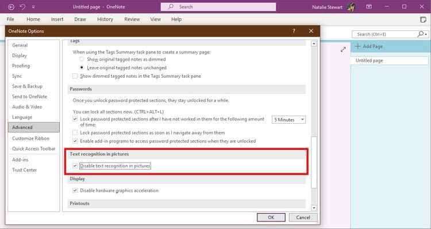Image resolution: width=431 pixels, height=229 pixels.
Task: Click the Search (Ctrl+E) notebook field
Action: (x=384, y=34)
